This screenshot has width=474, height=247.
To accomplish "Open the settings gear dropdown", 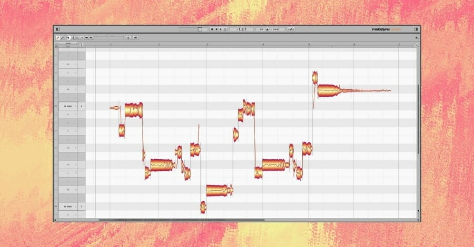I will pyautogui.click(x=417, y=38).
